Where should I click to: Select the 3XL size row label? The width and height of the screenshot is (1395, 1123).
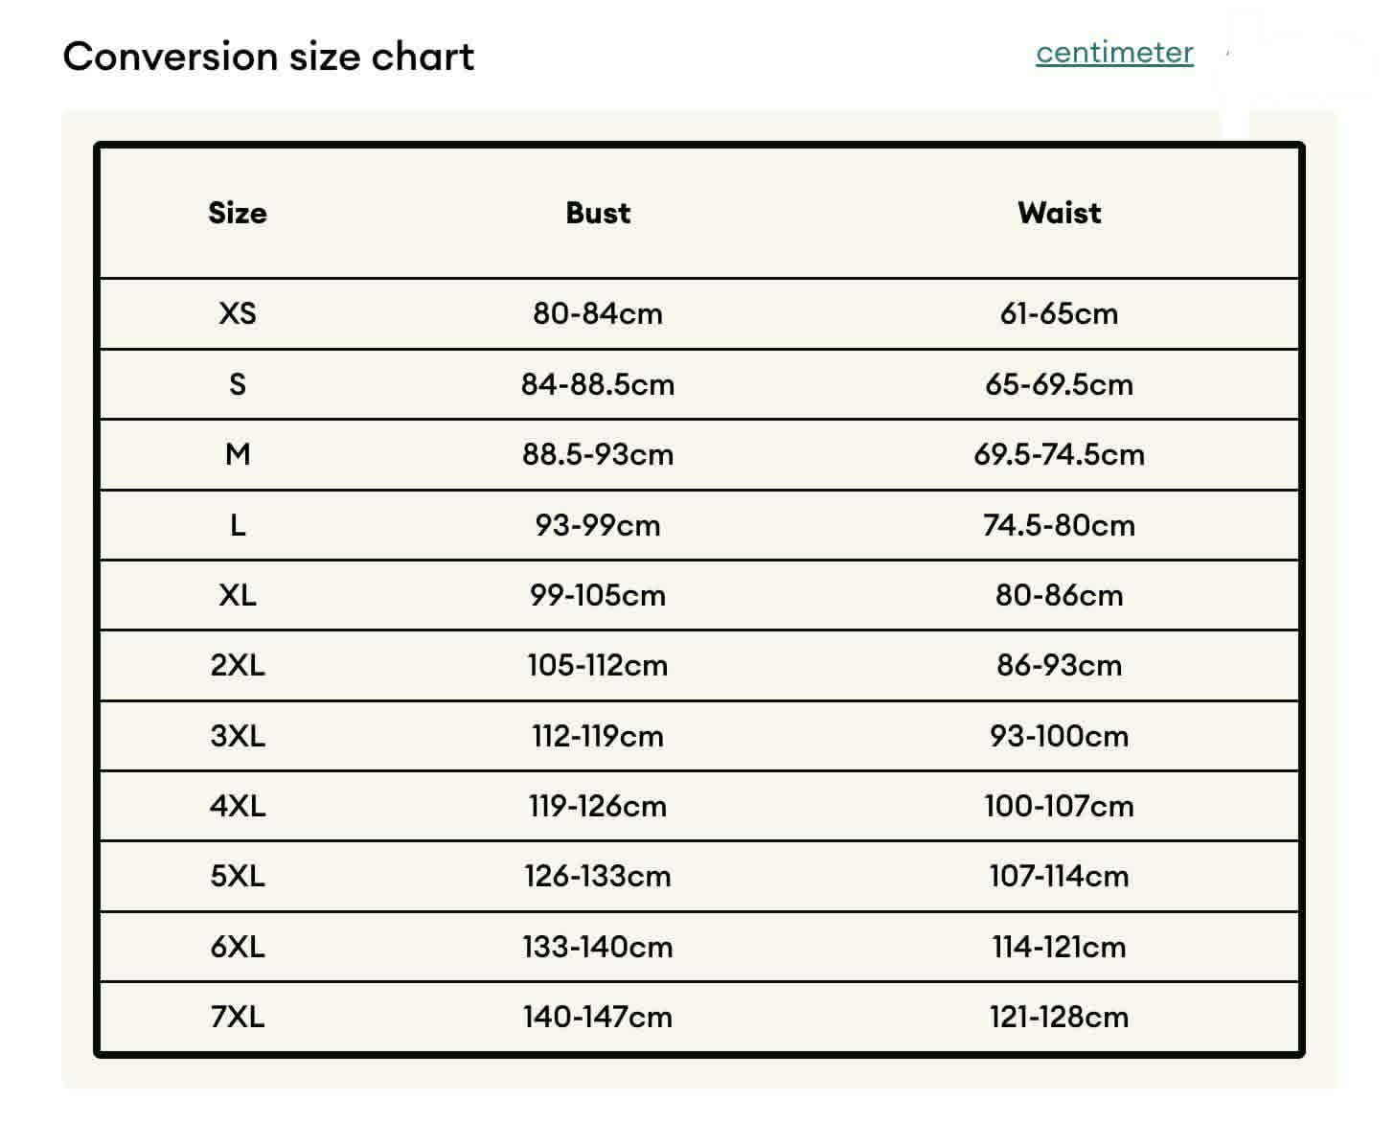click(x=238, y=736)
